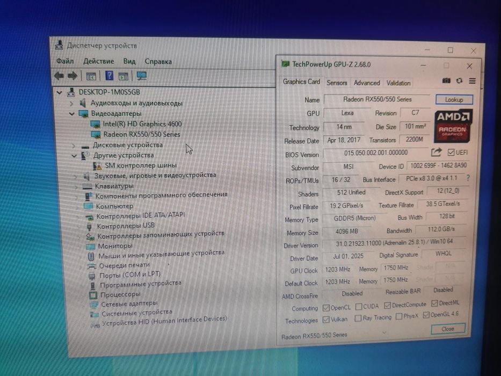Click the Driver Version field
The image size is (501, 376).
coord(394,243)
